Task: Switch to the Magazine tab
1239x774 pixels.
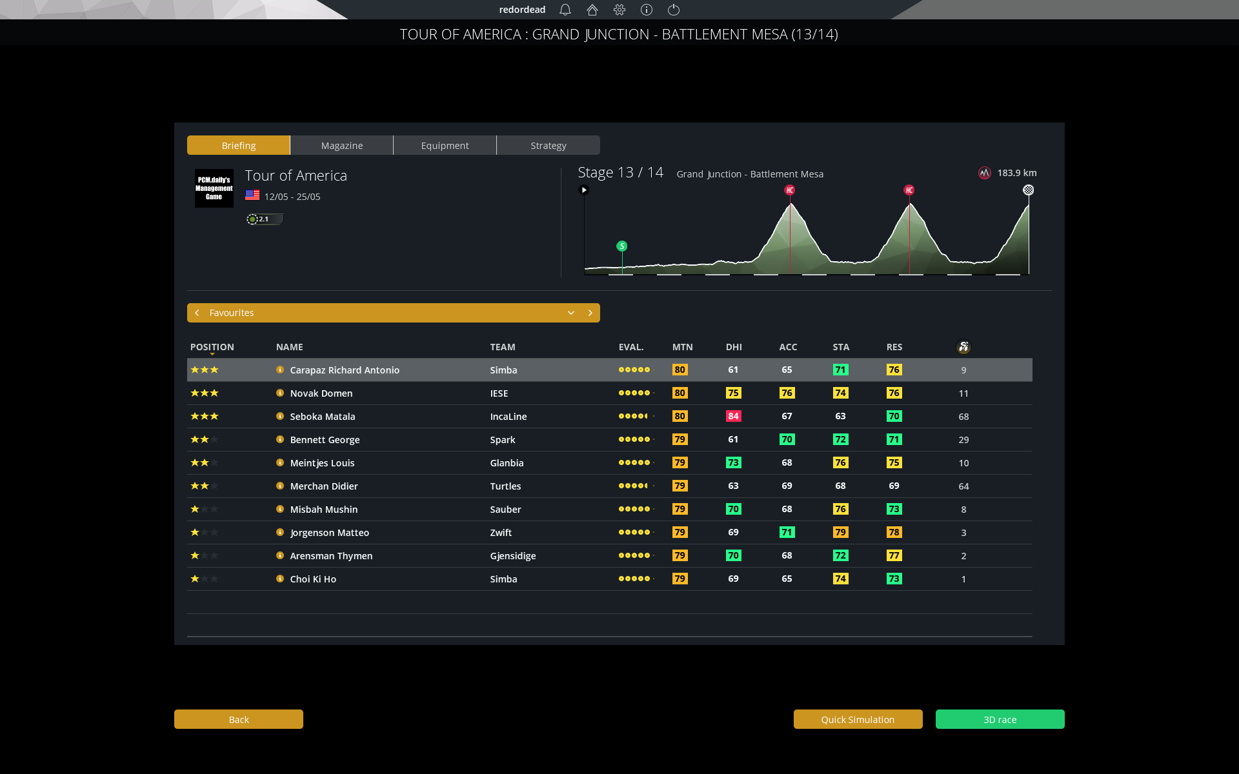Action: point(342,146)
